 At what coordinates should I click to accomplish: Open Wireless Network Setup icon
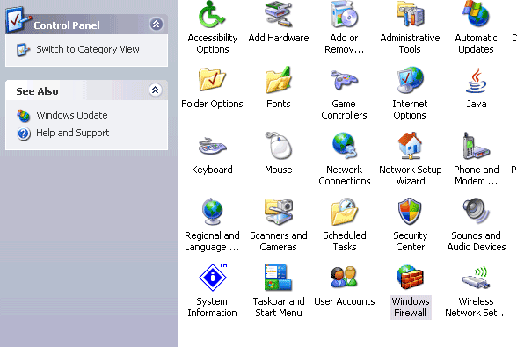476,278
